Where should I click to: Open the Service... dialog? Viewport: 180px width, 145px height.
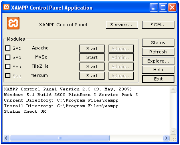coord(122,25)
